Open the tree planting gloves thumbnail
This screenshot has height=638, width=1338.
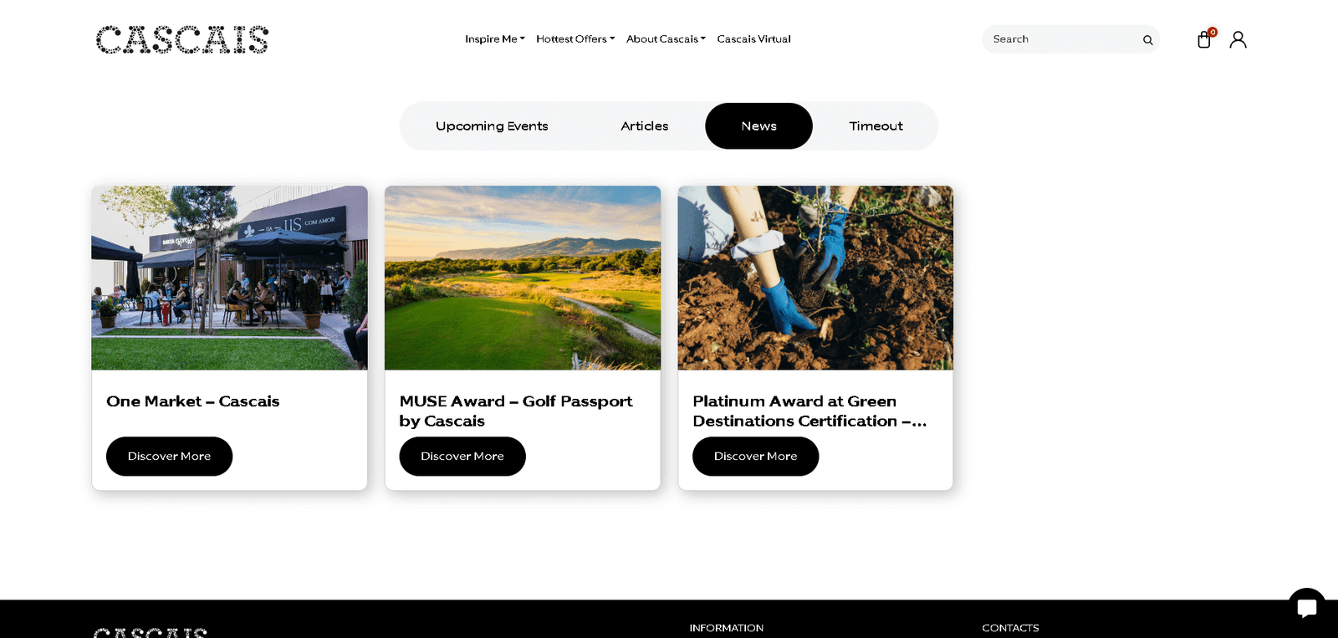(x=815, y=278)
